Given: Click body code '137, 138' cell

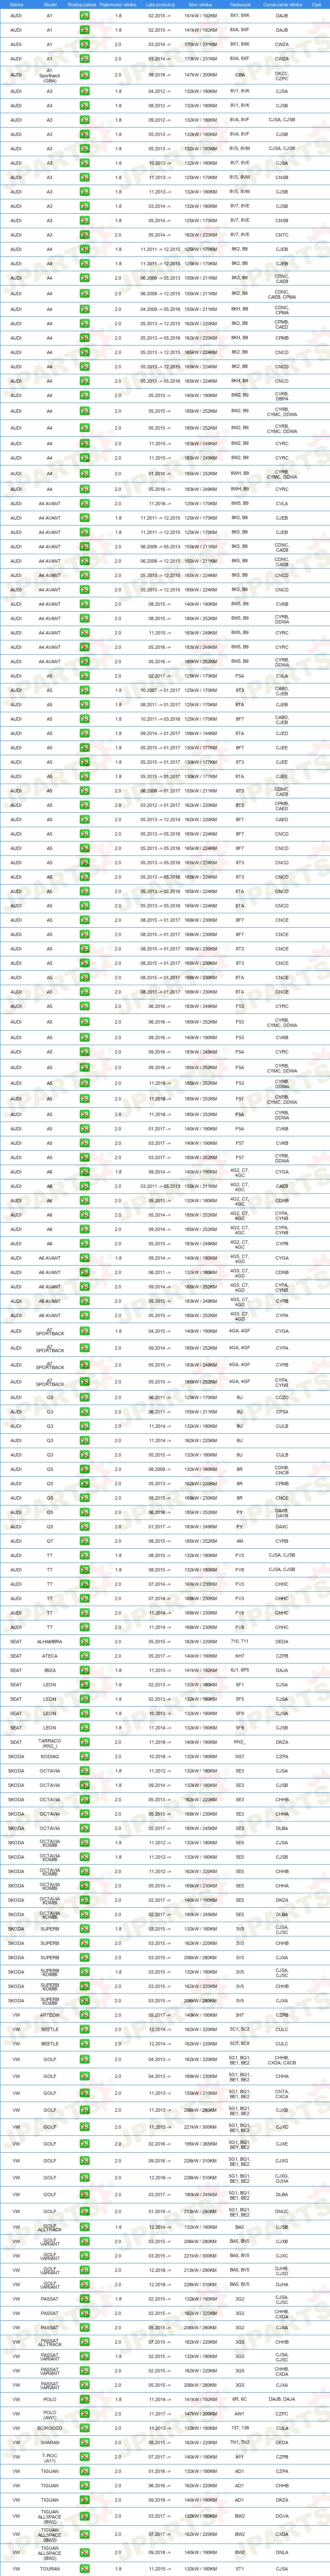Looking at the screenshot, I should (240, 2429).
